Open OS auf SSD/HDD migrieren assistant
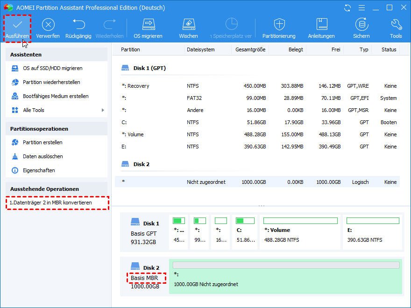 click(52, 68)
